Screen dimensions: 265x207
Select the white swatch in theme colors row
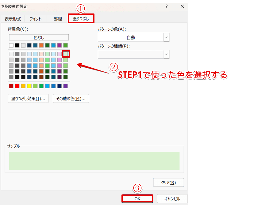[x=11, y=45]
